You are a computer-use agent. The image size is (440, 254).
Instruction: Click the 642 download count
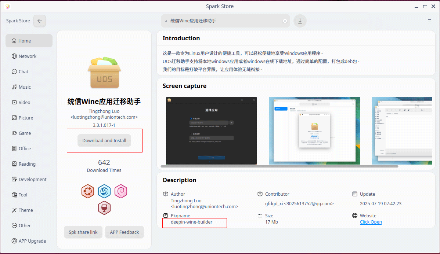tap(104, 162)
